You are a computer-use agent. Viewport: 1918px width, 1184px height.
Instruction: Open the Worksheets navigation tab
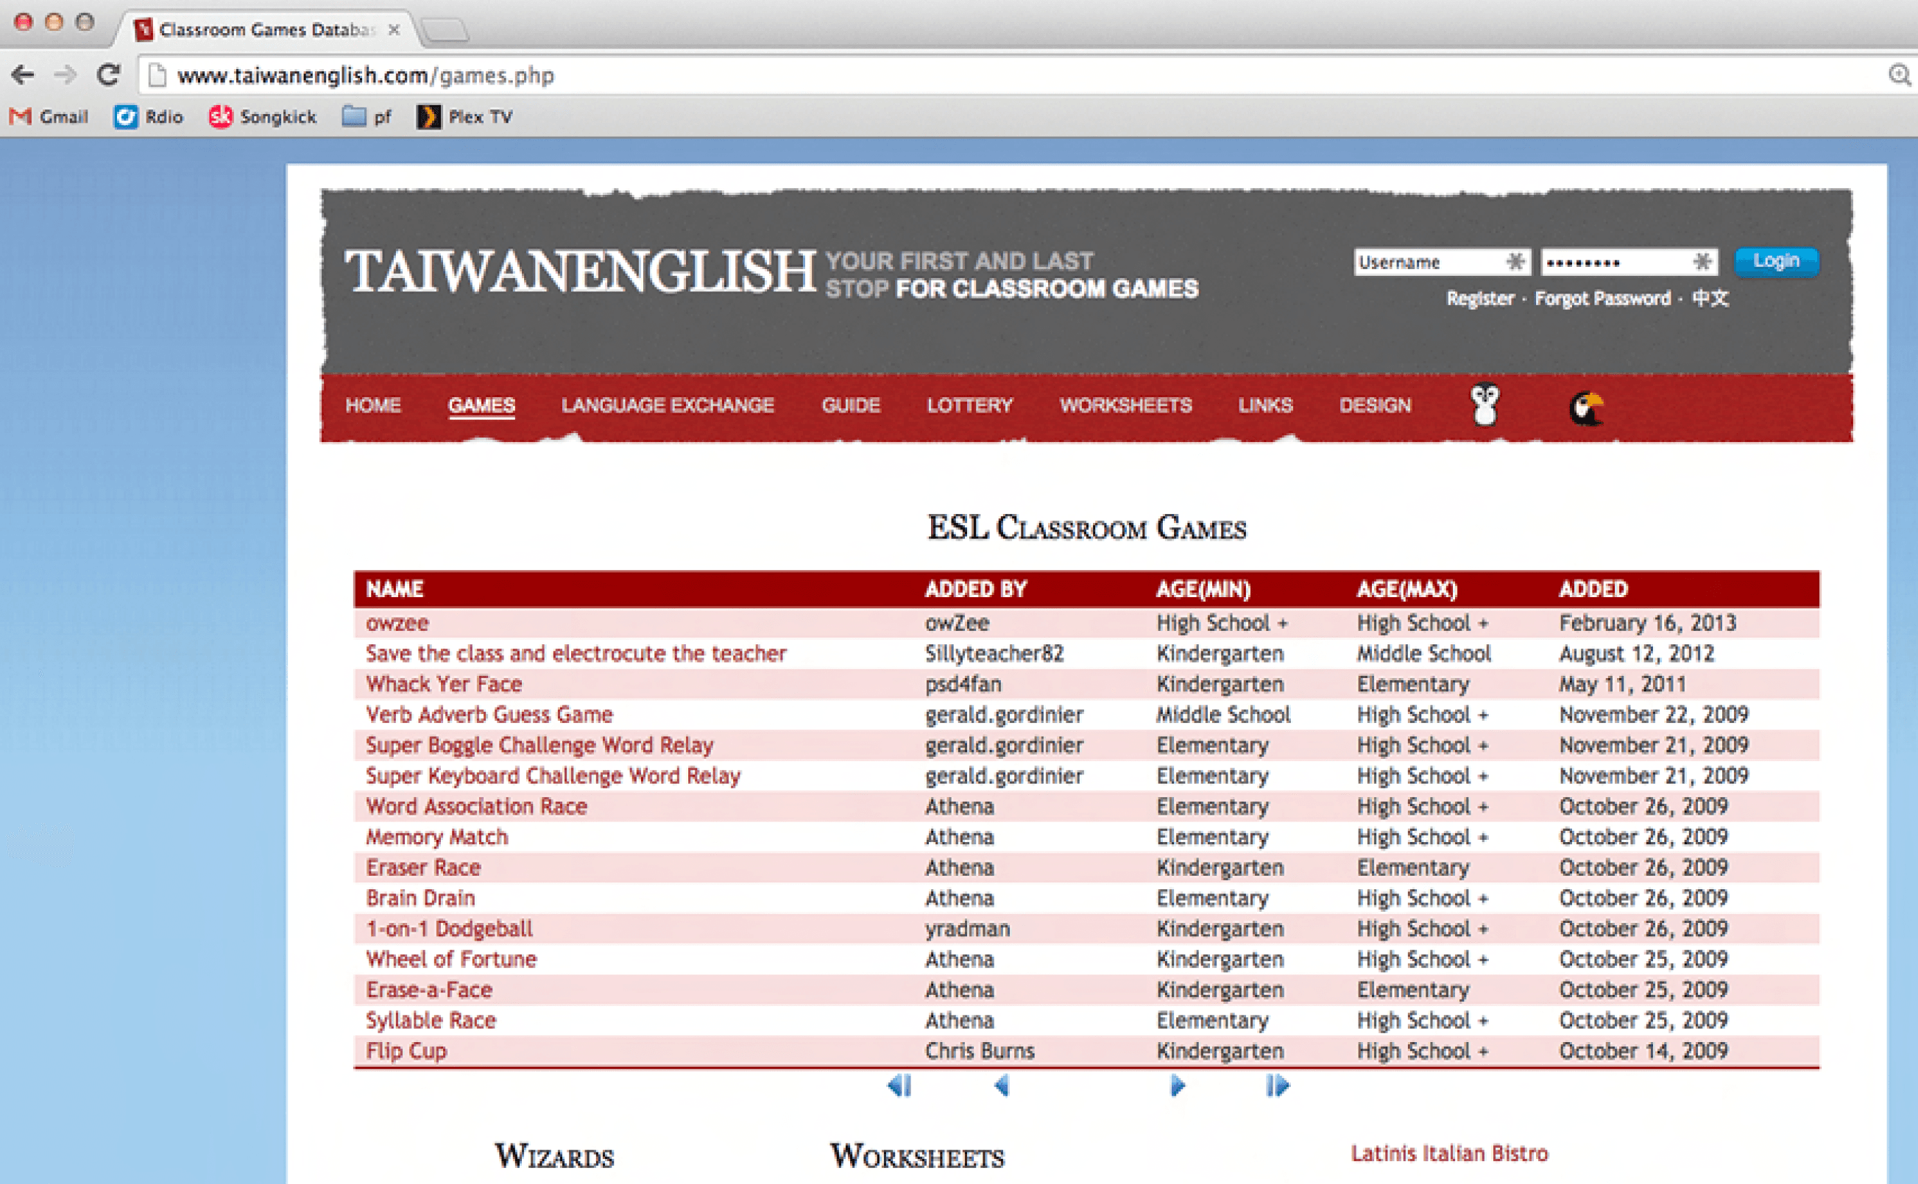click(x=1125, y=406)
